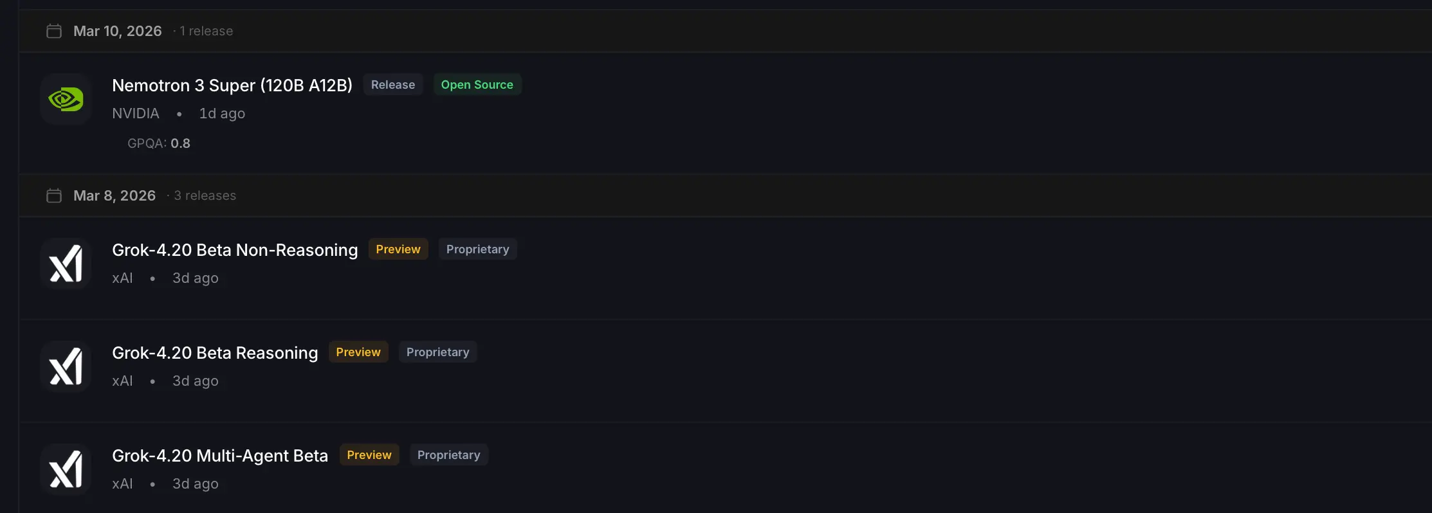Click the GPQA: 0.8 score label
This screenshot has height=513, width=1432.
[158, 143]
